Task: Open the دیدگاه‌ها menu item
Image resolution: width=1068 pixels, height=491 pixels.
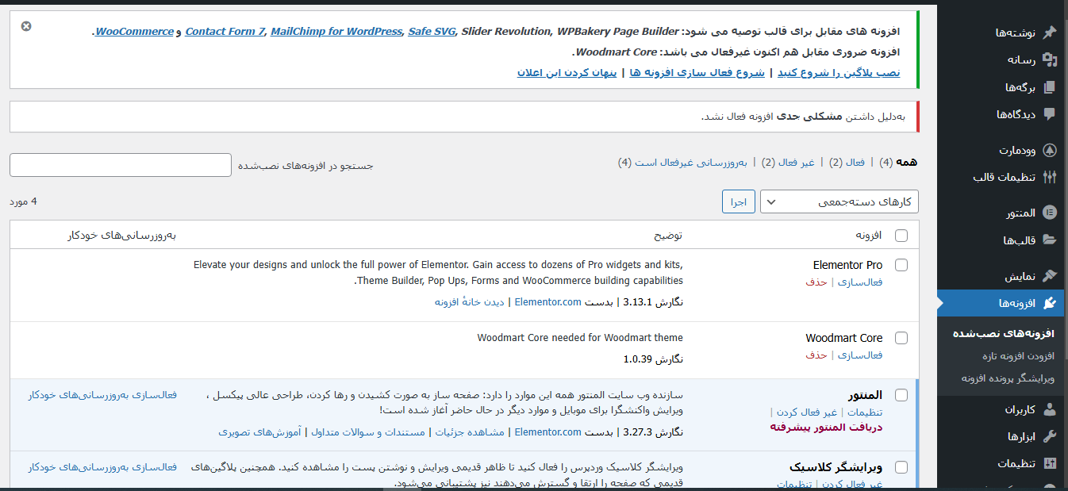Action: (x=1002, y=114)
